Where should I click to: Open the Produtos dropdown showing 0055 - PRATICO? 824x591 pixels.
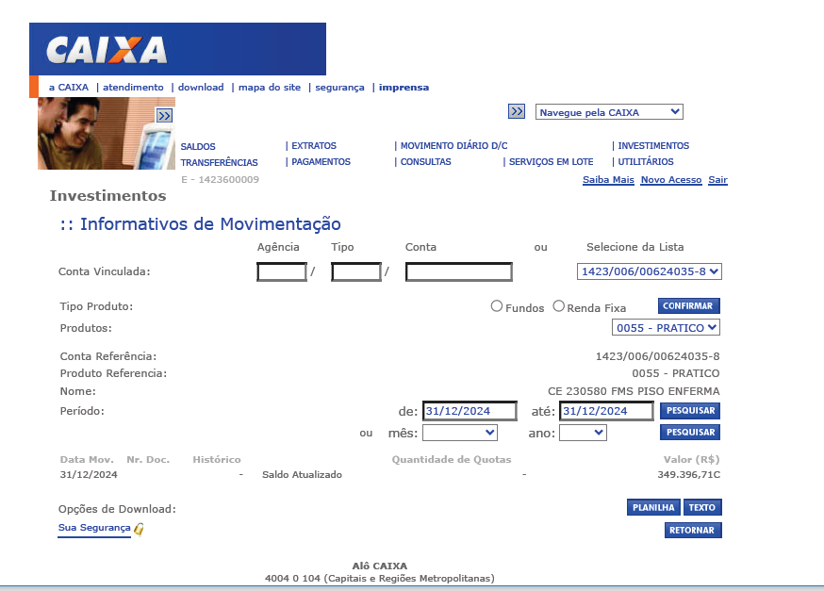pos(666,328)
